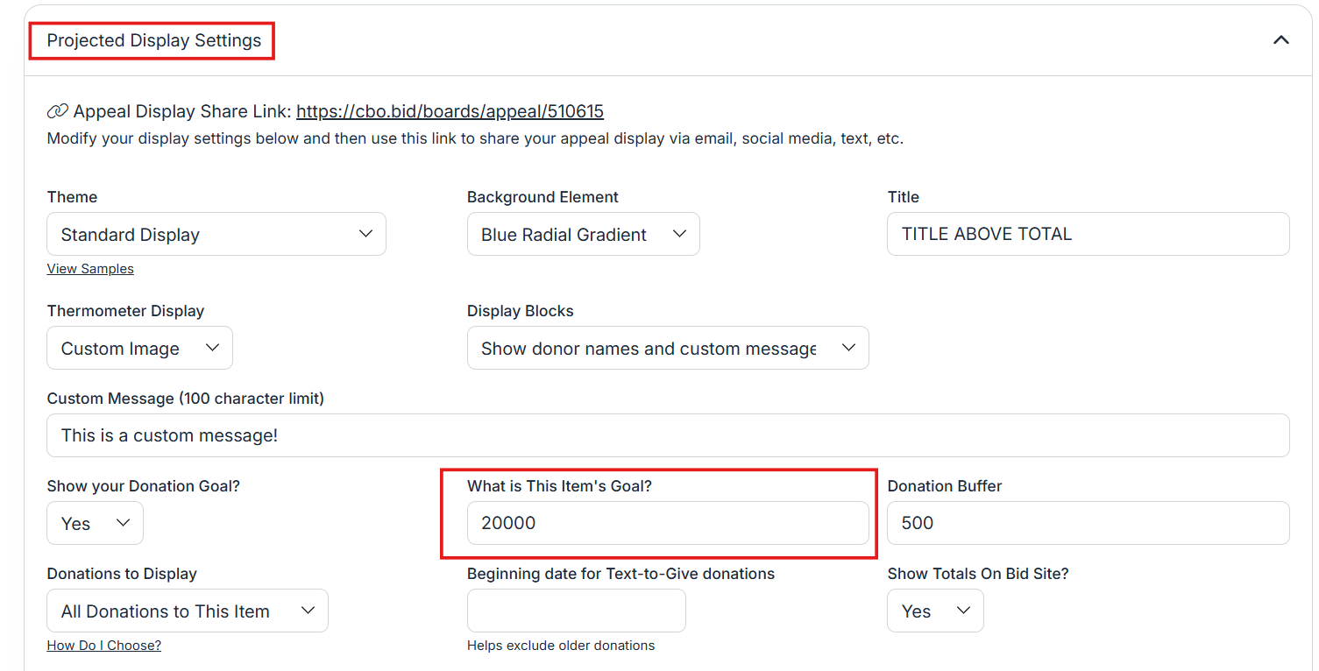Expand the Background Element dropdown
This screenshot has width=1319, height=671.
click(x=583, y=234)
